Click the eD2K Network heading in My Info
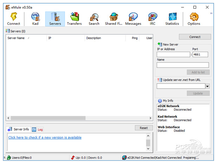The width and height of the screenshot is (218, 162). coord(169,106)
